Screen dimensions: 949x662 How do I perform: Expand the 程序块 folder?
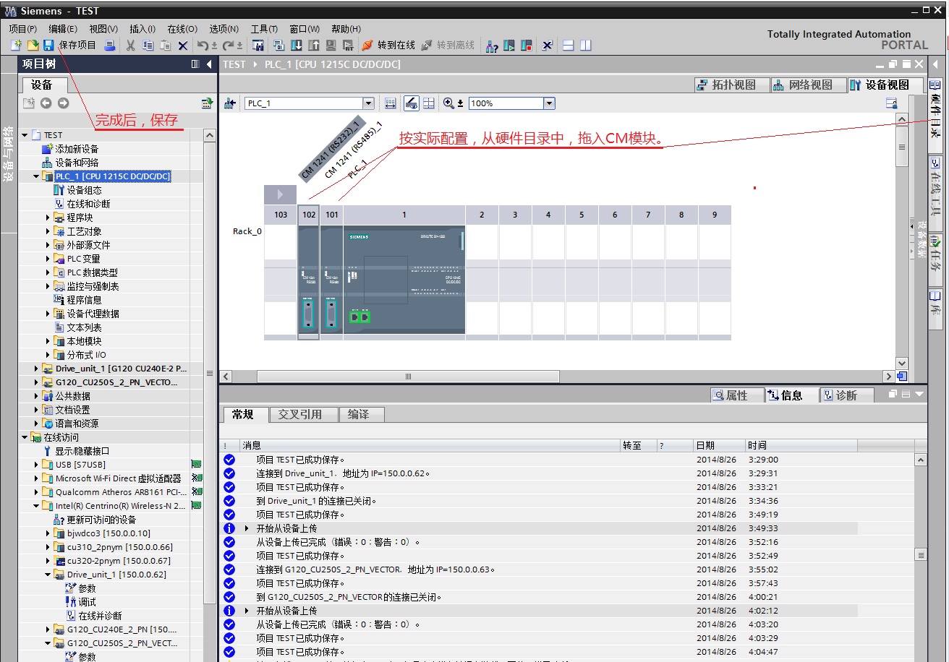click(48, 218)
